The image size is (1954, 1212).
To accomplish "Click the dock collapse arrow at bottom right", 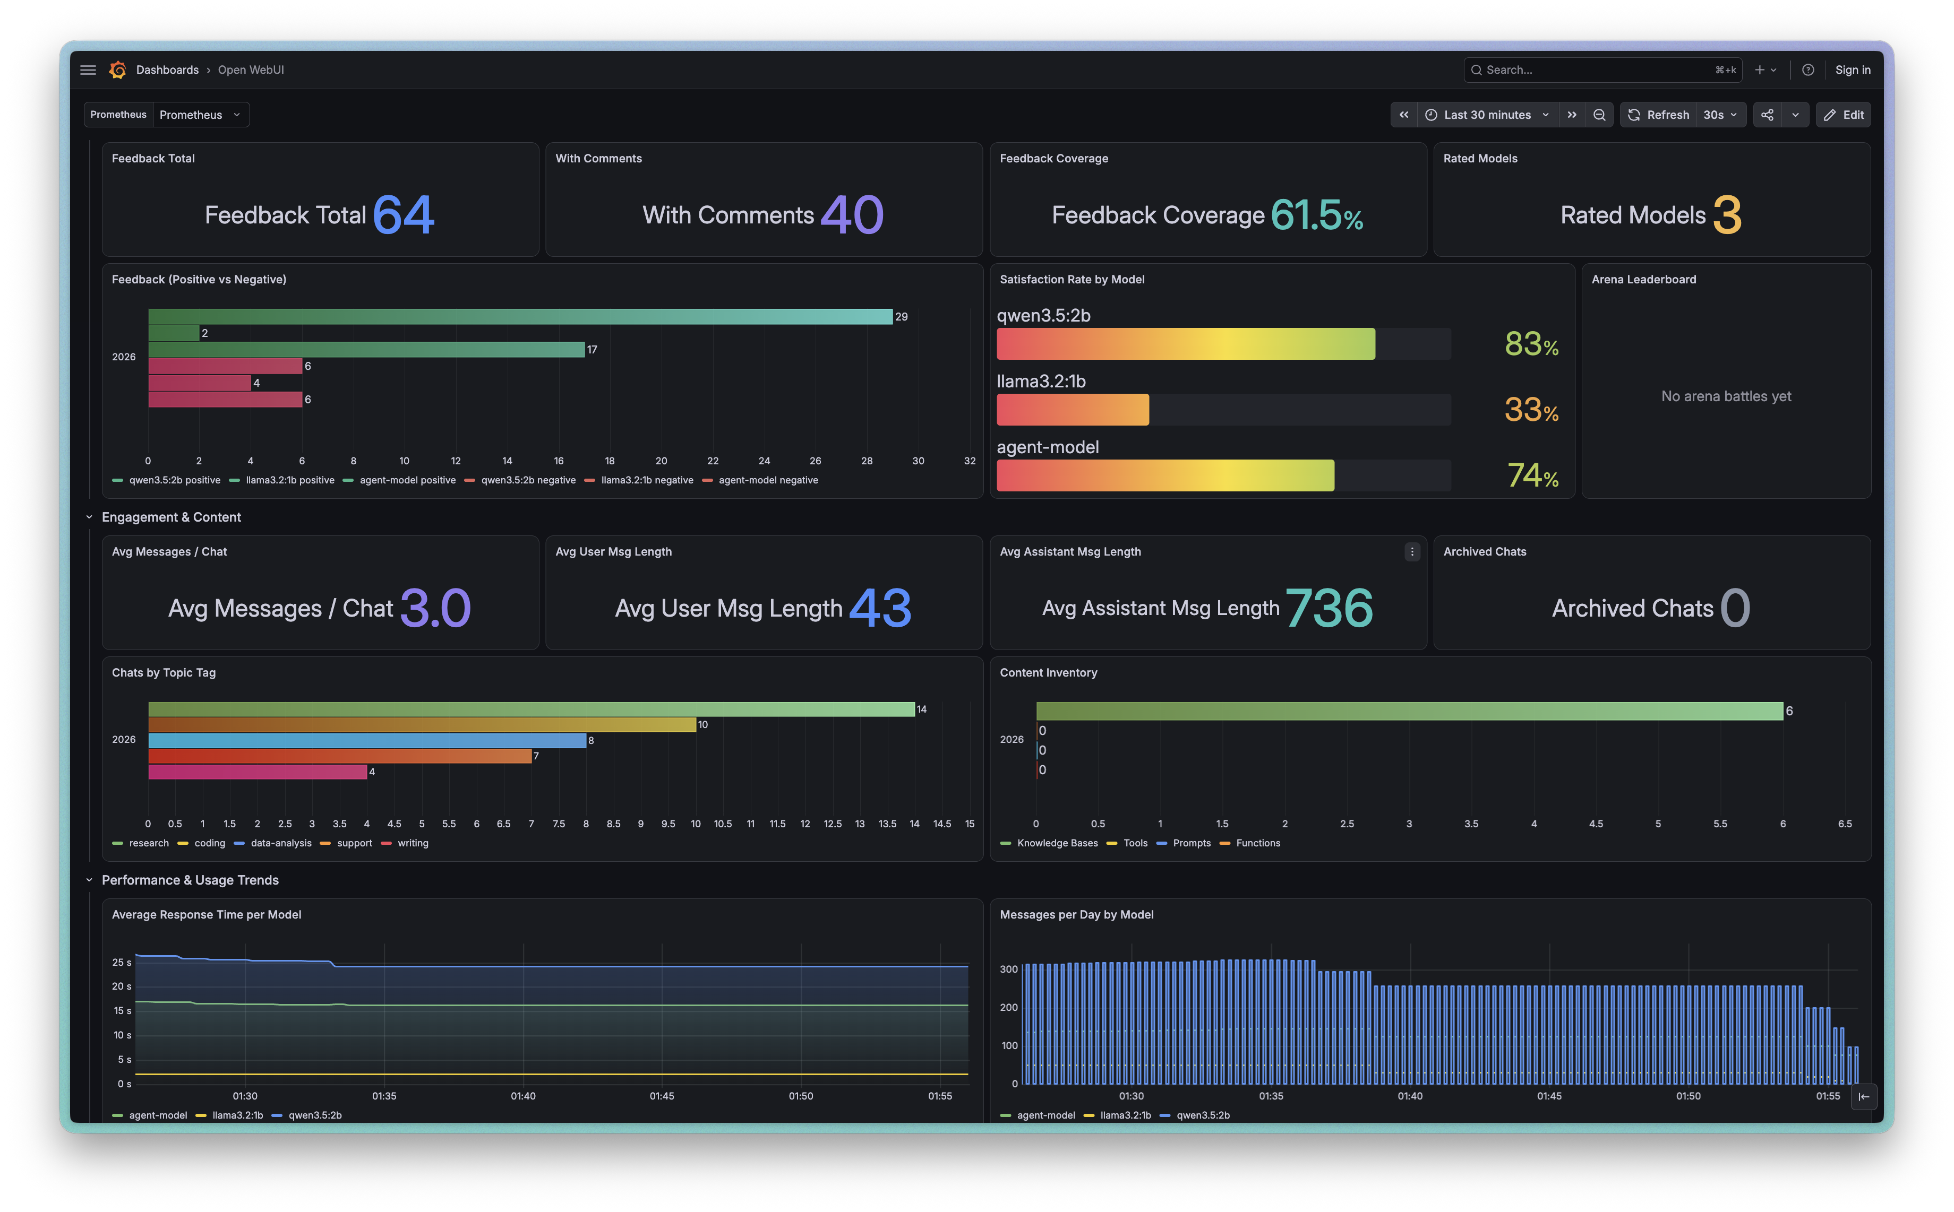I will click(1863, 1096).
